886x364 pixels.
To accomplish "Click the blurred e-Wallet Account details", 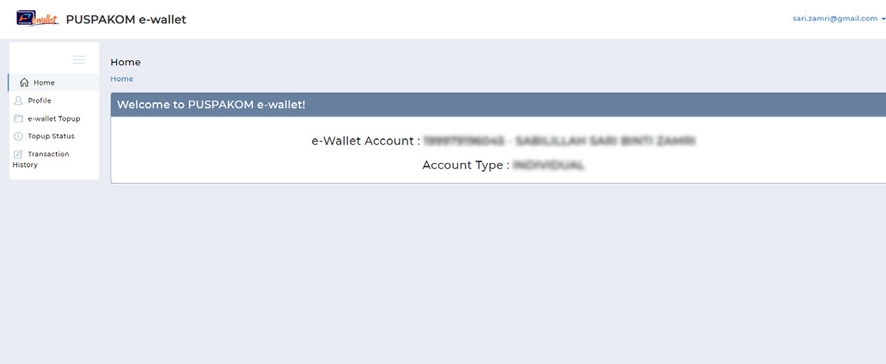I will click(x=559, y=141).
